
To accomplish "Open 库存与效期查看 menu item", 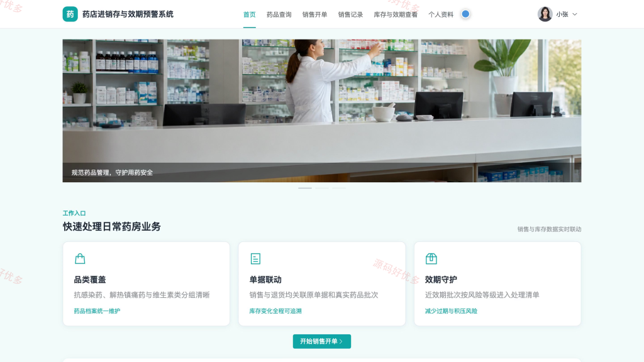I will pos(396,14).
